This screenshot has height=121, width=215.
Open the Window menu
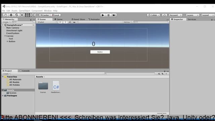48,11
